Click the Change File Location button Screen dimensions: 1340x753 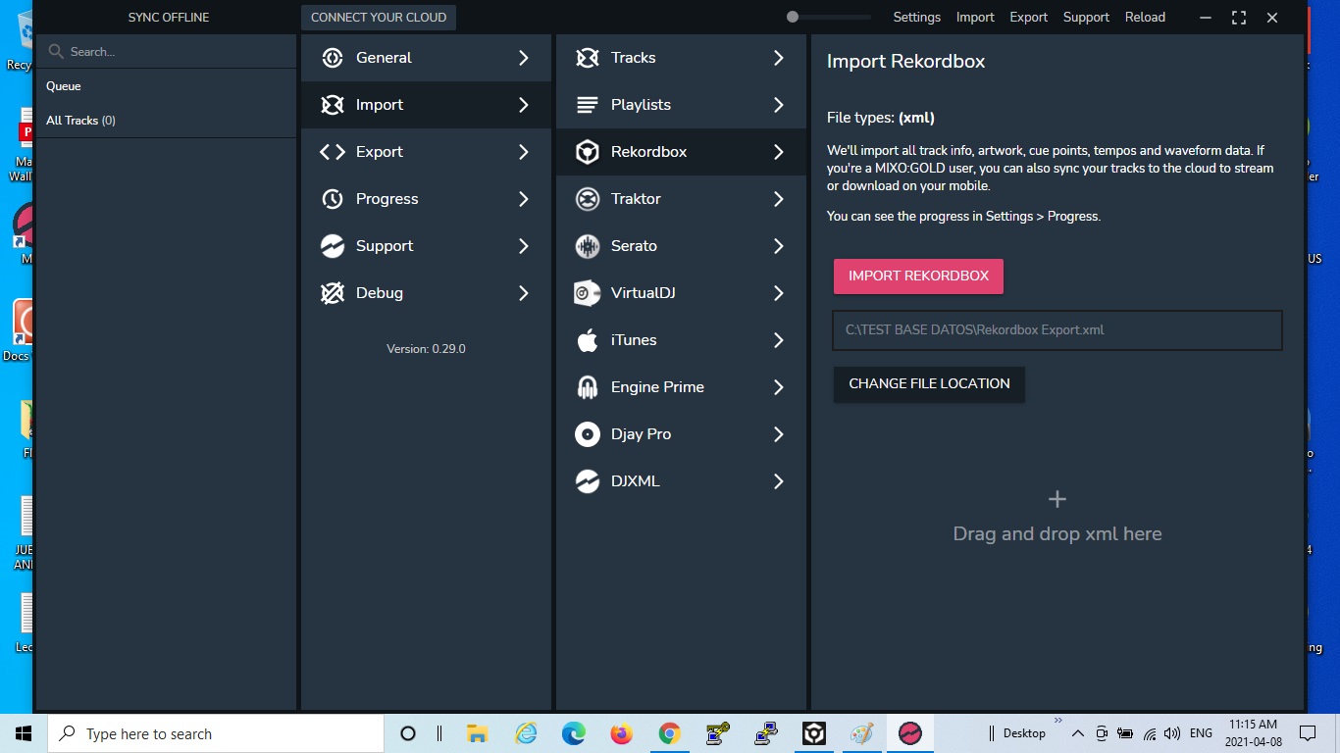click(928, 383)
